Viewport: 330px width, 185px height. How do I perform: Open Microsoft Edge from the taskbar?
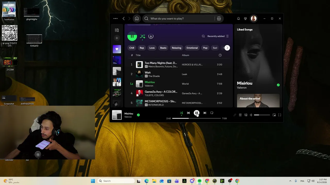146,181
